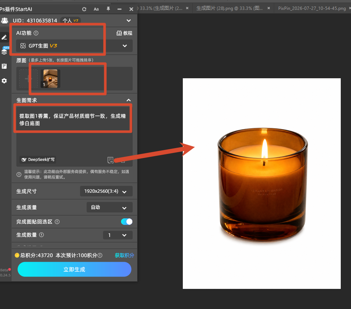
Task: Open the 生成质量 自动 dropdown
Action: coord(110,207)
